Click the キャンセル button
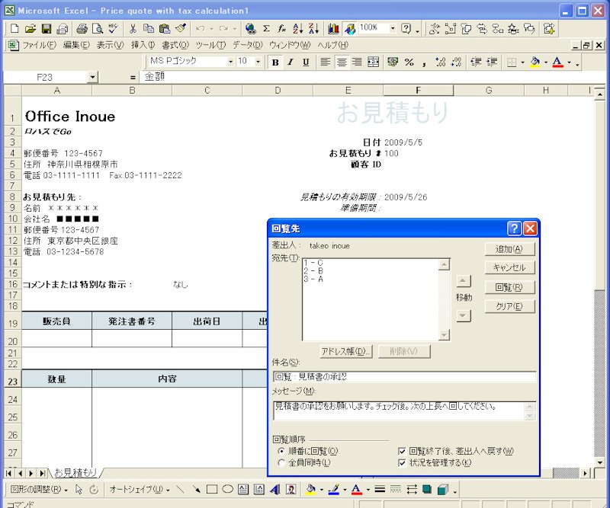The height and width of the screenshot is (508, 610). click(x=509, y=268)
